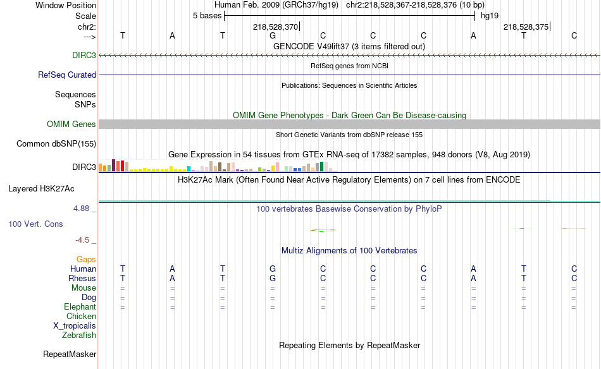The height and width of the screenshot is (369, 601).
Task: Click the 218,528,375 position marker
Action: 526,27
